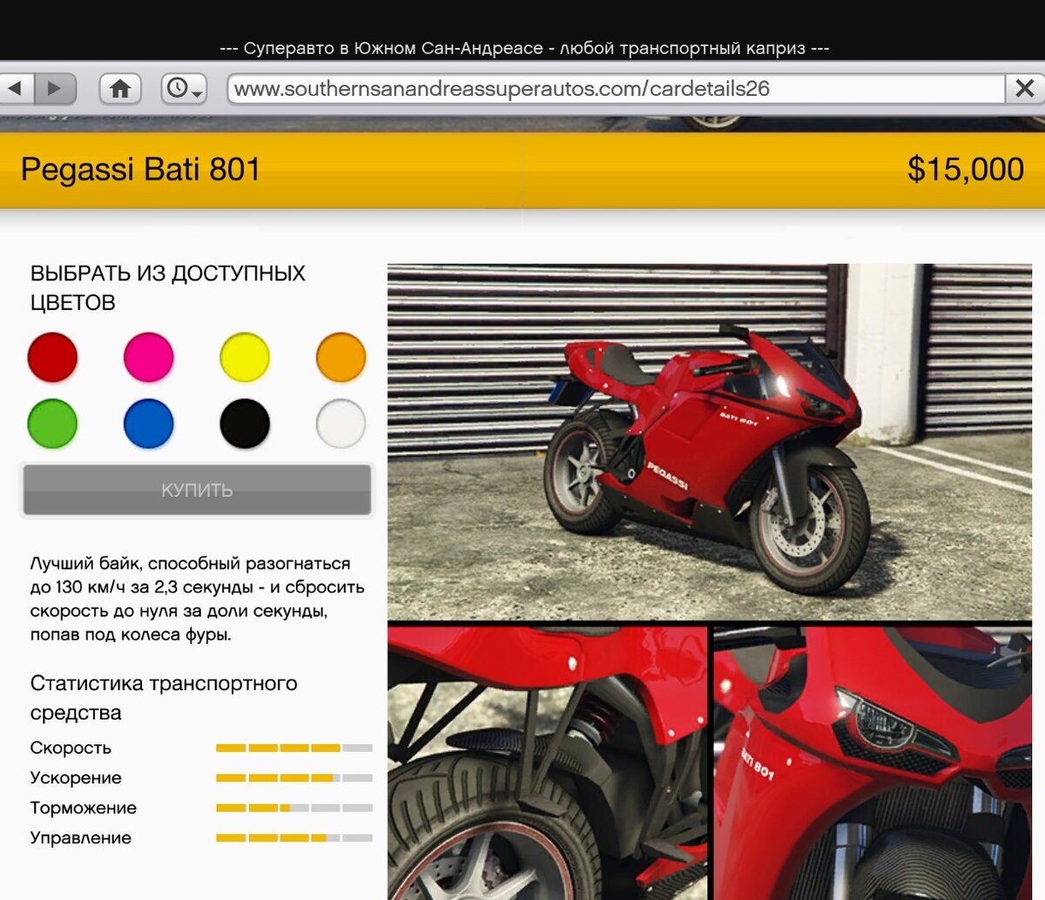This screenshot has height=900, width=1045.
Task: Click the browser back arrow button
Action: pyautogui.click(x=17, y=88)
